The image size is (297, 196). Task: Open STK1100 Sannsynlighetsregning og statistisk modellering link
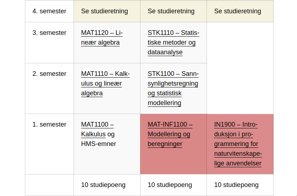point(173,88)
